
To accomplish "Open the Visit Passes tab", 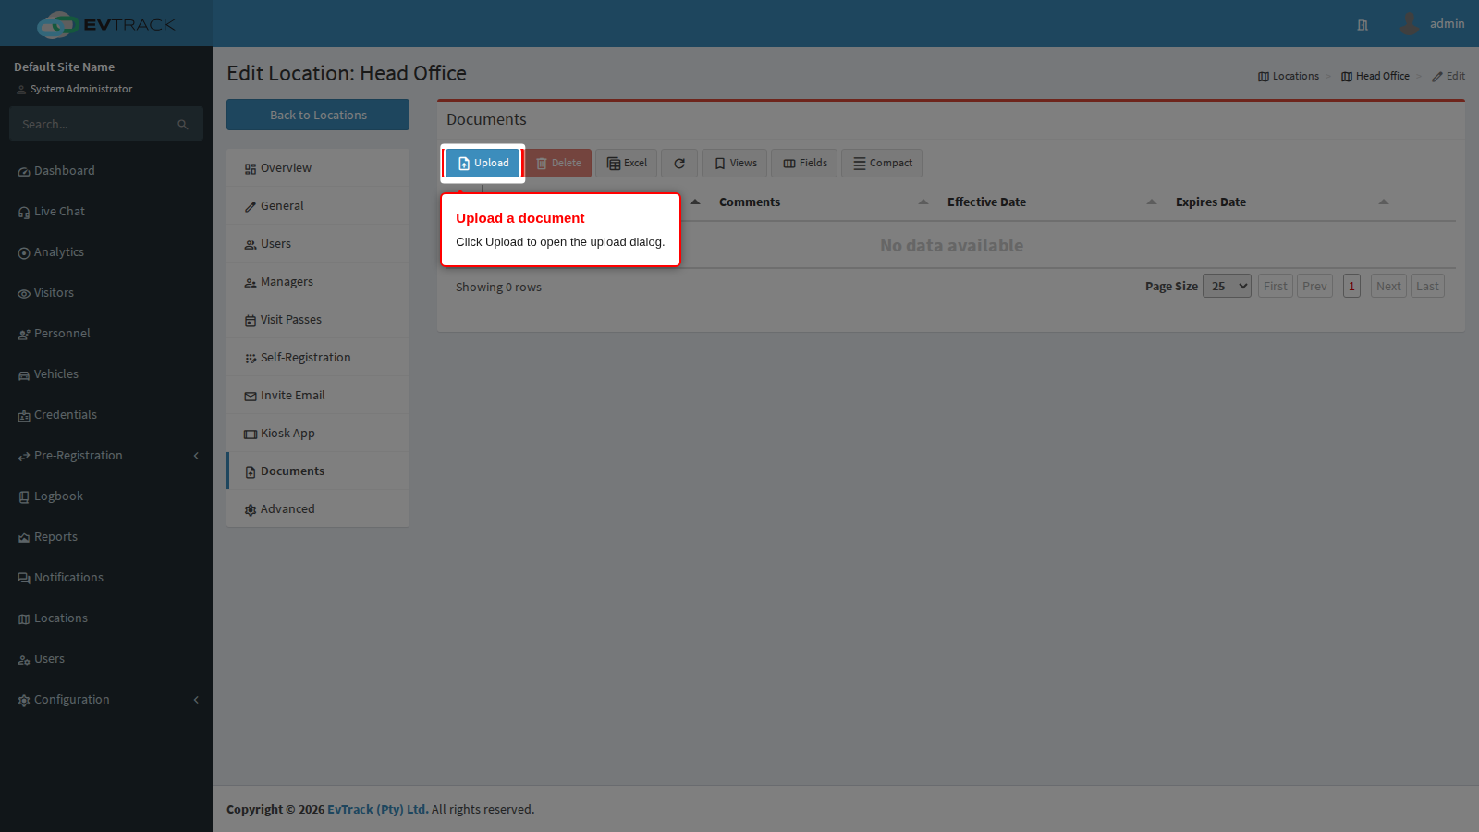I will tap(318, 320).
